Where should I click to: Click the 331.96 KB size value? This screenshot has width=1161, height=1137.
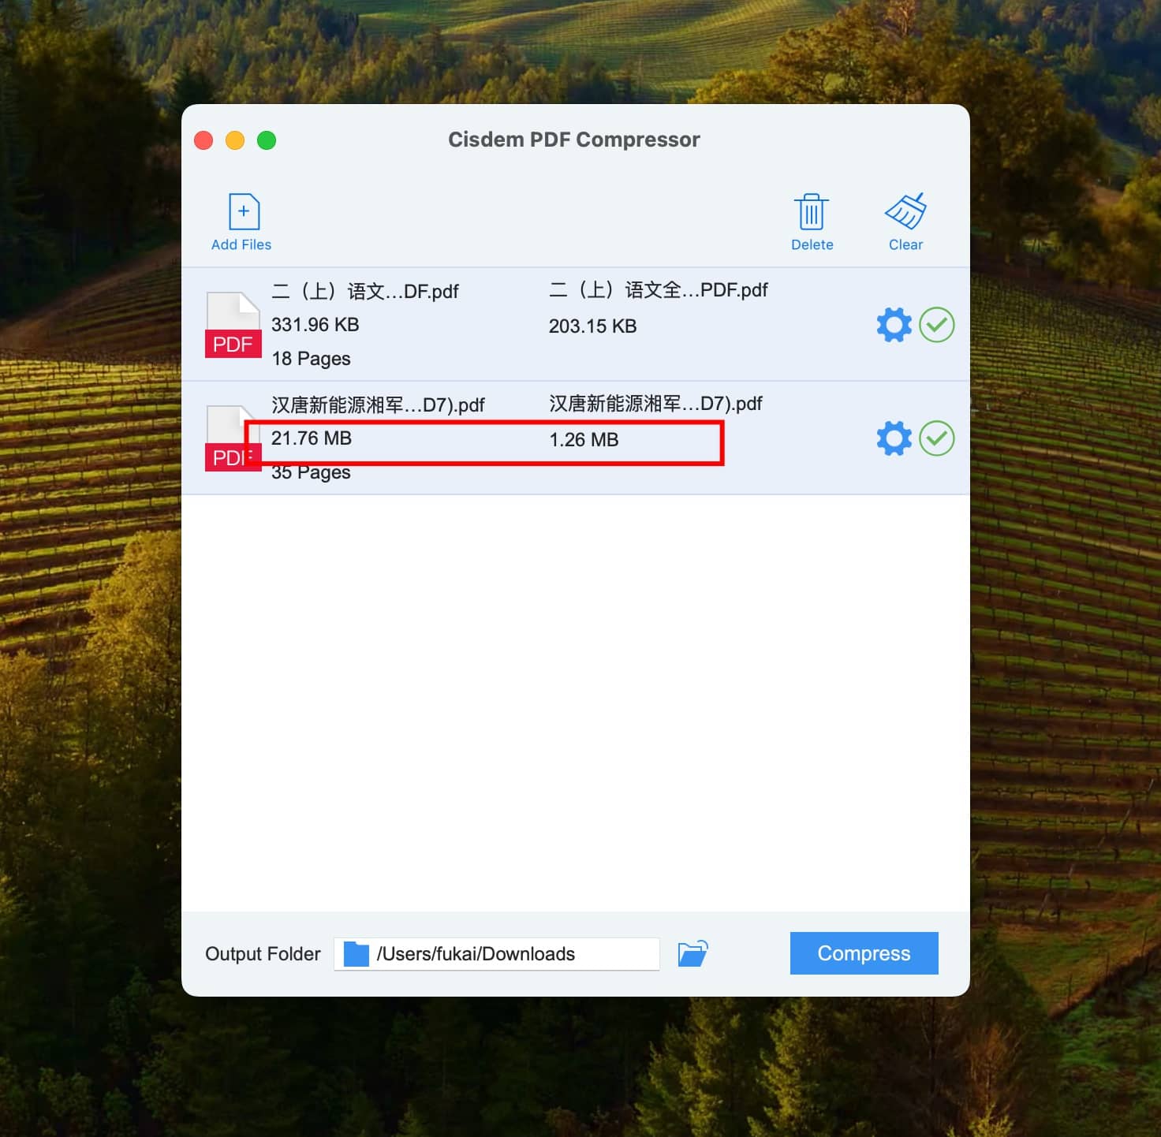315,325
